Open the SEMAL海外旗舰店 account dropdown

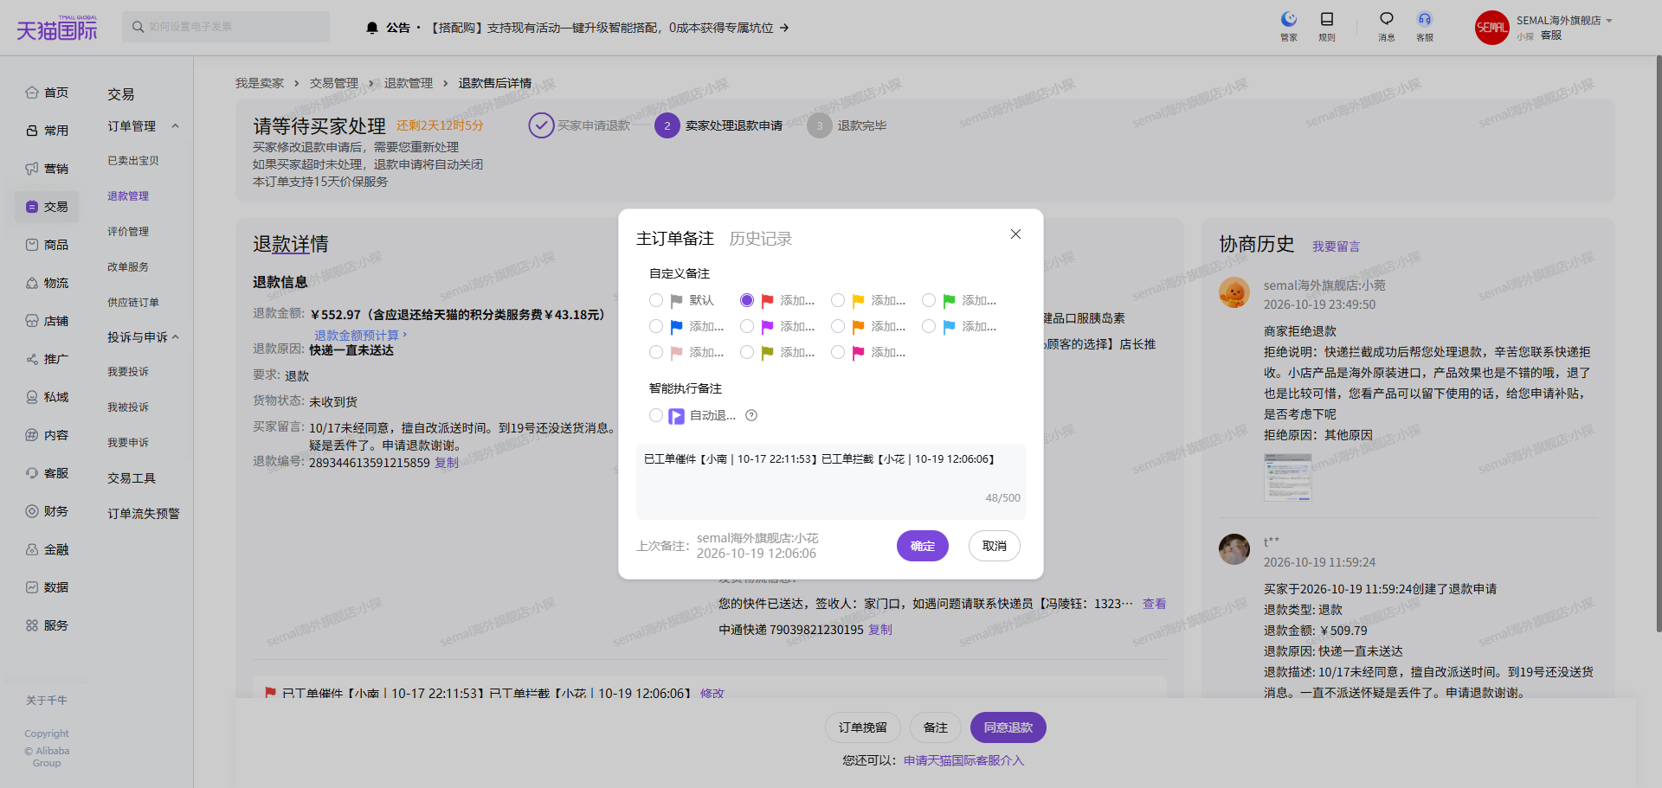(1564, 21)
